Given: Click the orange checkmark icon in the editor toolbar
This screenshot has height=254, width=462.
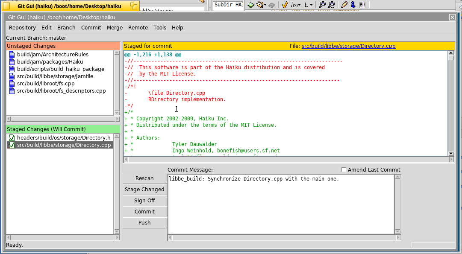Looking at the screenshot, I should [285, 5].
